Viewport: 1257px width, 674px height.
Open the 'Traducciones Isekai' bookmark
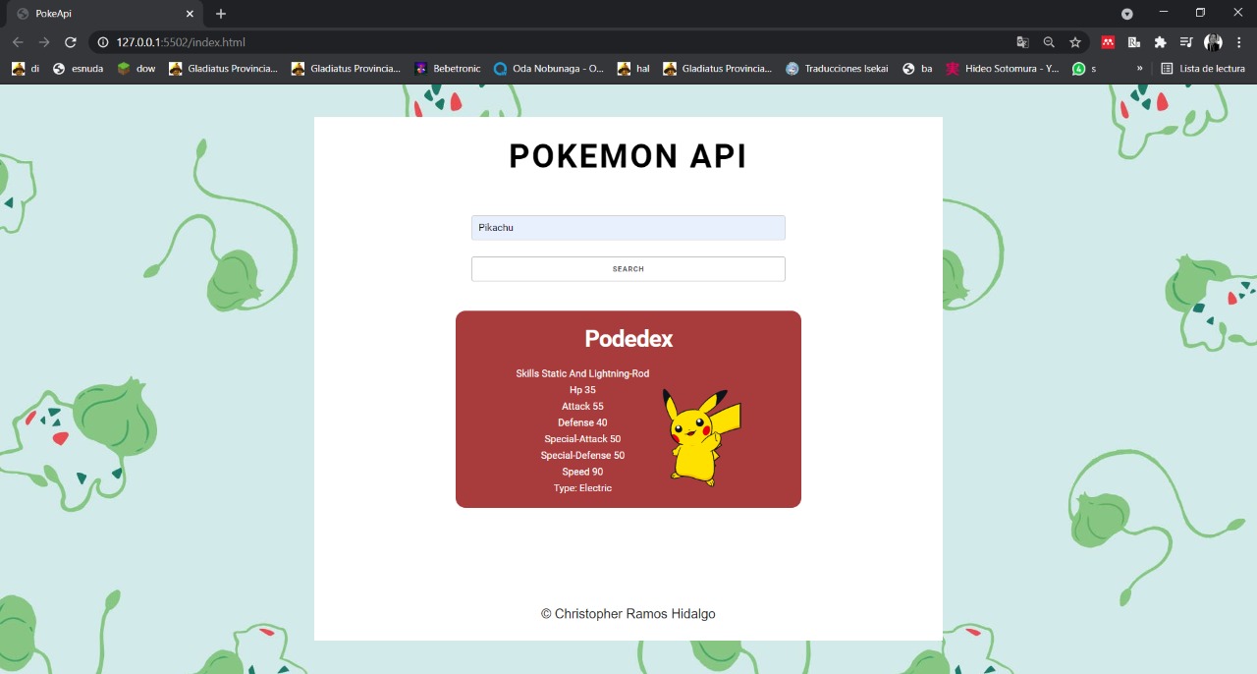(837, 69)
